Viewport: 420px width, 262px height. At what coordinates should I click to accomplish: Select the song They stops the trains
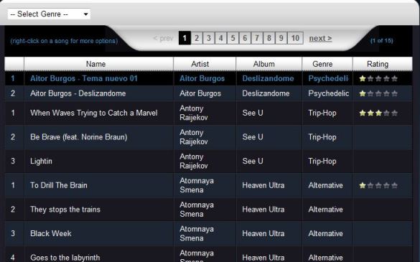(208, 209)
